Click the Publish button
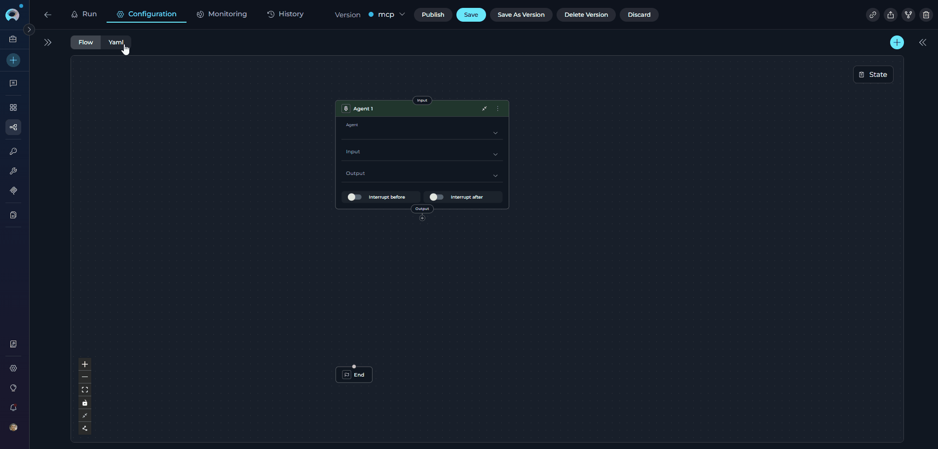The width and height of the screenshot is (938, 449). (433, 14)
